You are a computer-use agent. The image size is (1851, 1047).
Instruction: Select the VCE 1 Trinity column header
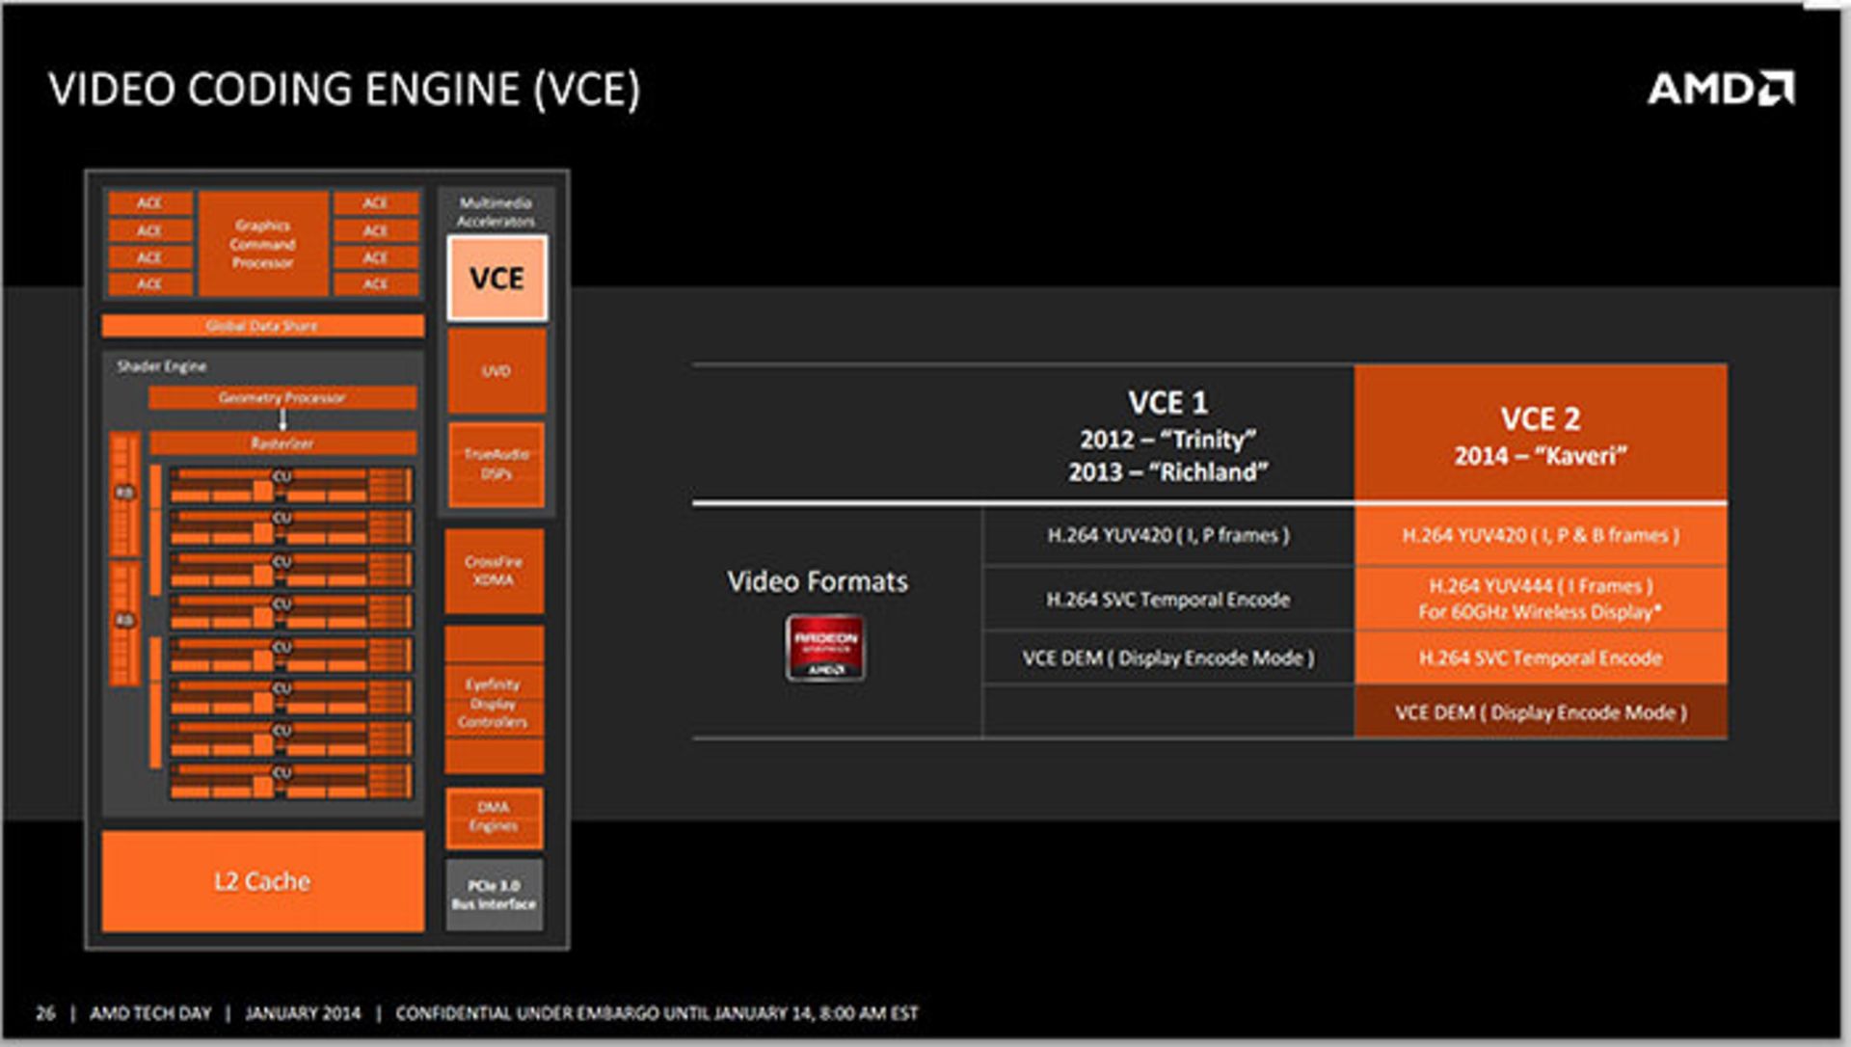[x=1167, y=435]
